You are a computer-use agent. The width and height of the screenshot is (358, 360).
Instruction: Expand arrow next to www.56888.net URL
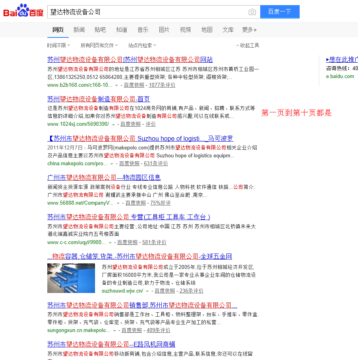118,203
